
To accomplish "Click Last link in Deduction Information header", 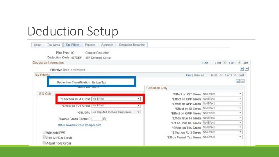I will coord(245,63).
